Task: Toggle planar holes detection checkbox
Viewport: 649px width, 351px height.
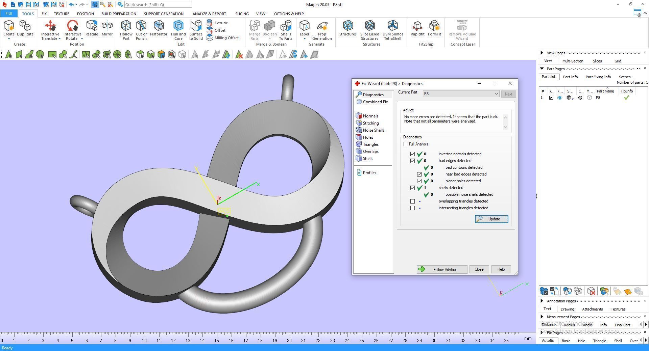Action: click(x=419, y=181)
